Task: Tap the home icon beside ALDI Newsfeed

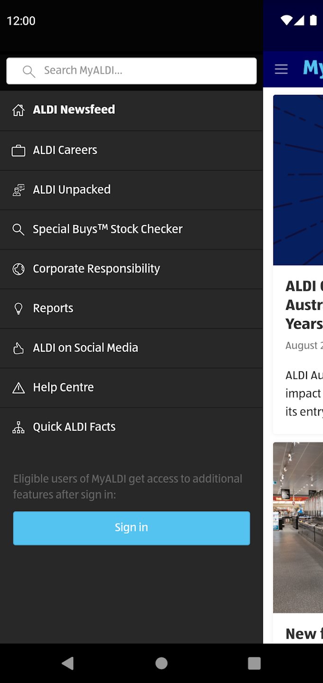Action: coord(18,111)
